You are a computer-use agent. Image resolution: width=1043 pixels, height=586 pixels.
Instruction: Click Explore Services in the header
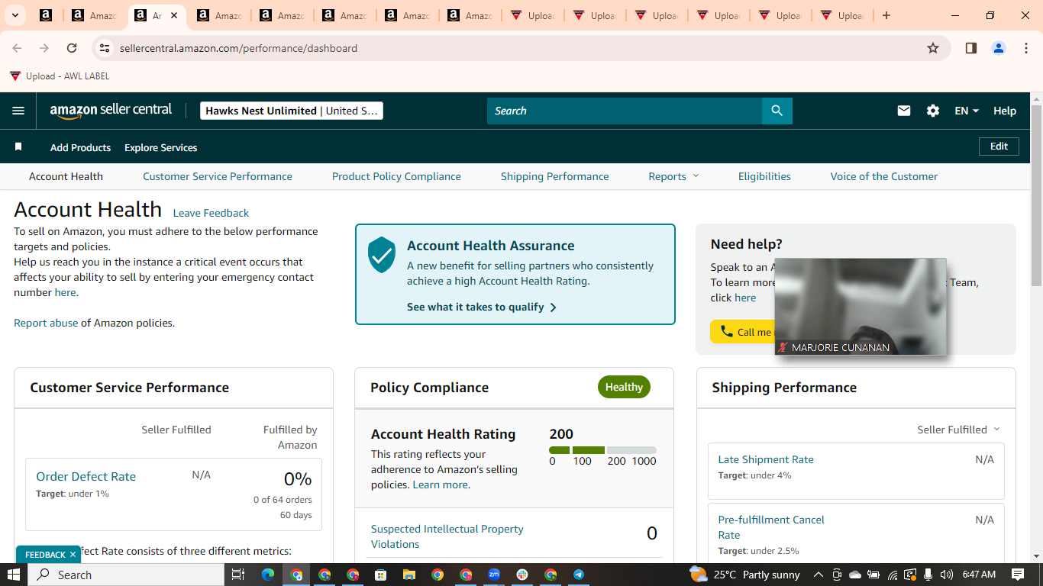coord(161,147)
